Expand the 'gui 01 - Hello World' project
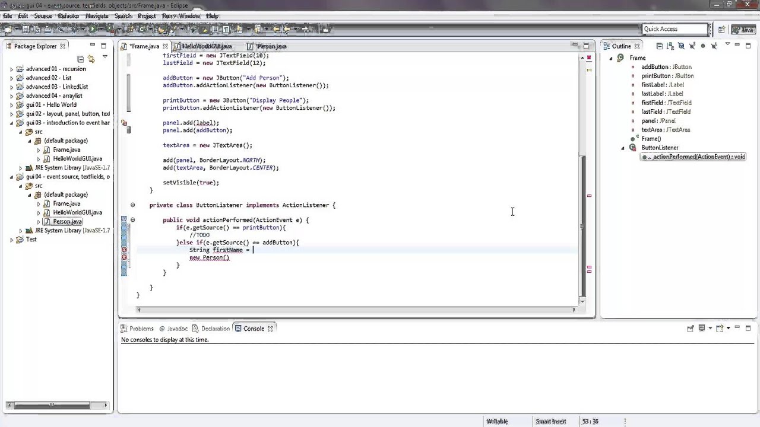The width and height of the screenshot is (760, 427). 11,105
